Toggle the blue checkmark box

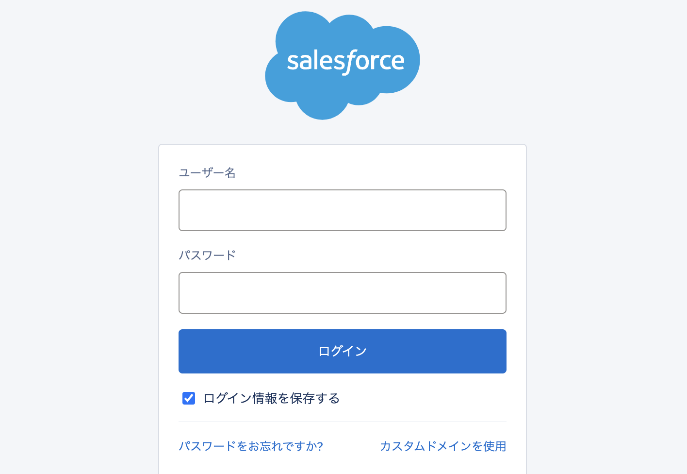(x=189, y=398)
